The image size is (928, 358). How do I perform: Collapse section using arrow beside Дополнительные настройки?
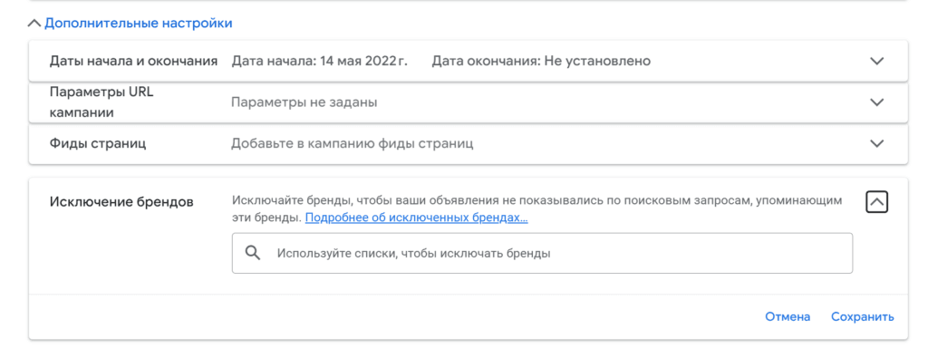(x=34, y=24)
